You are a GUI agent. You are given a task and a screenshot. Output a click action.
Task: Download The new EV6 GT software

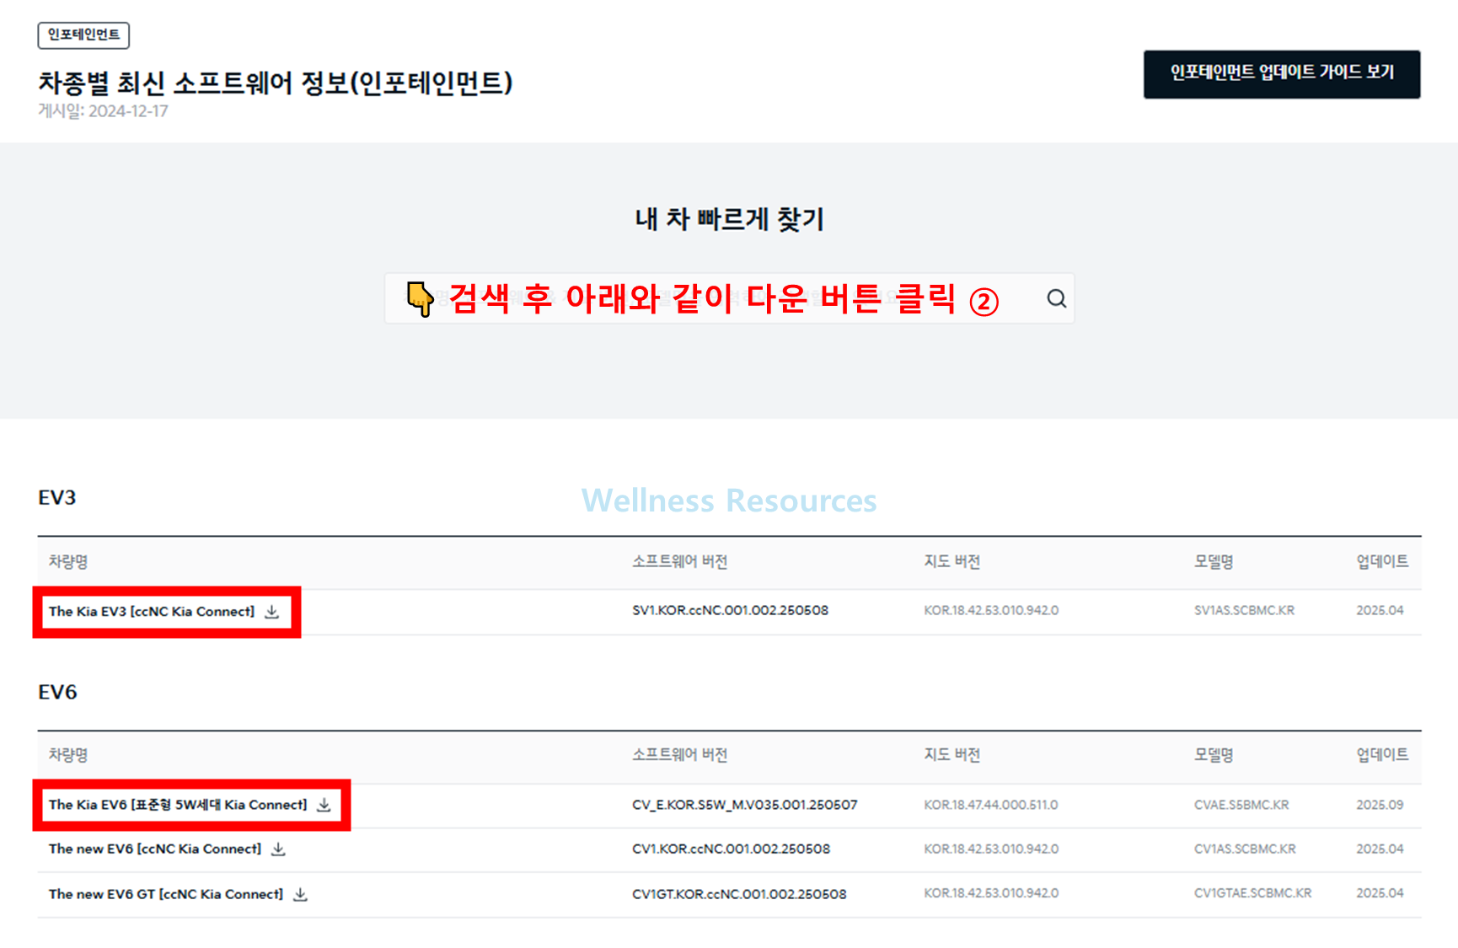tap(300, 895)
